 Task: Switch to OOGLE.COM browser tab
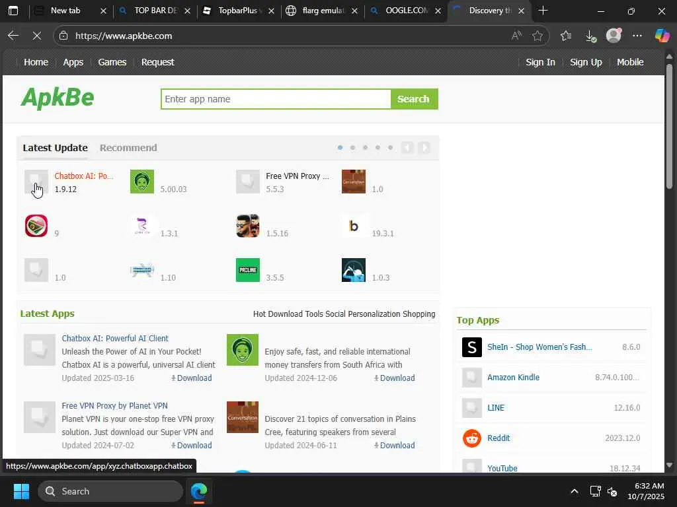(407, 11)
